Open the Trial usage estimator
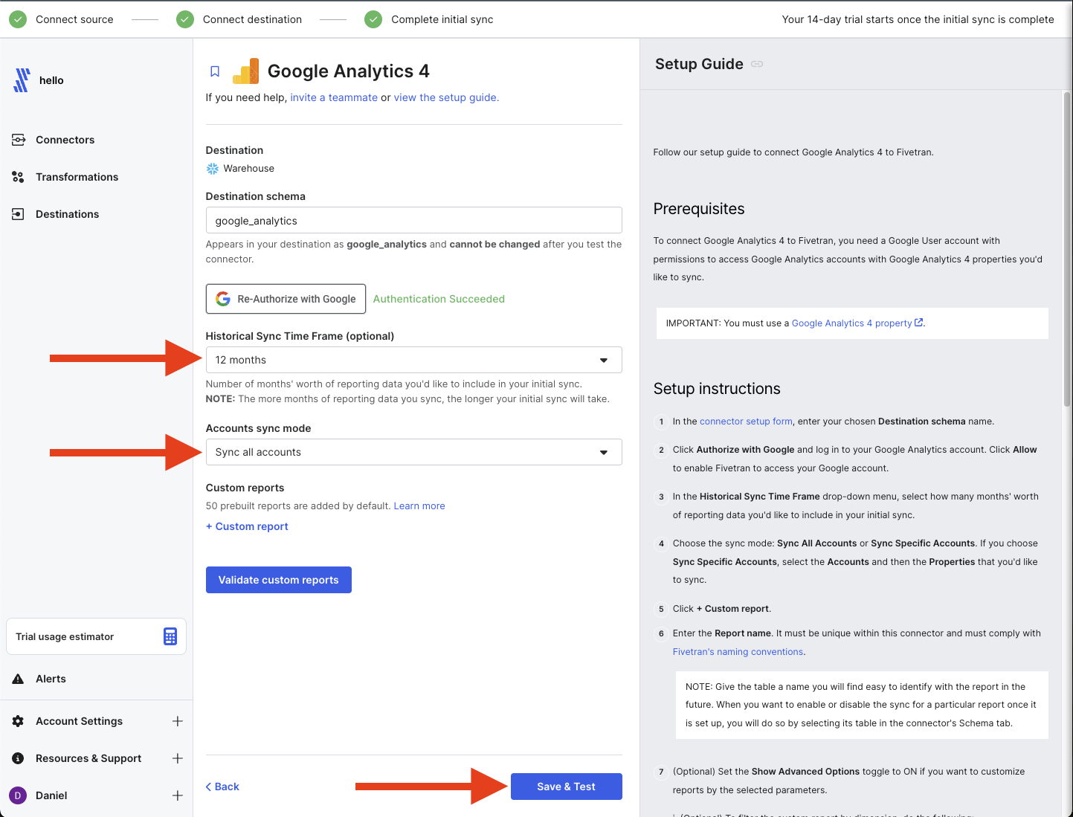1073x817 pixels. click(x=97, y=636)
